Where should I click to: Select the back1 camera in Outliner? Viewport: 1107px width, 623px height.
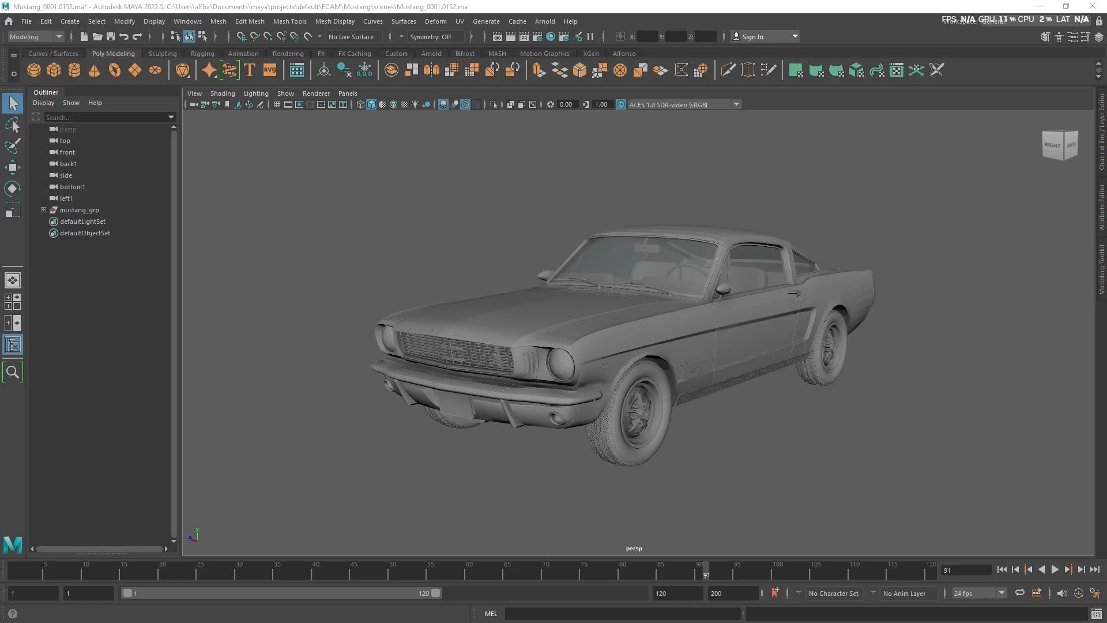click(x=68, y=164)
